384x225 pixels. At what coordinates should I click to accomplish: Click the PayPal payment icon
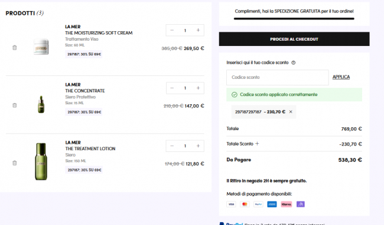[x=258, y=204]
